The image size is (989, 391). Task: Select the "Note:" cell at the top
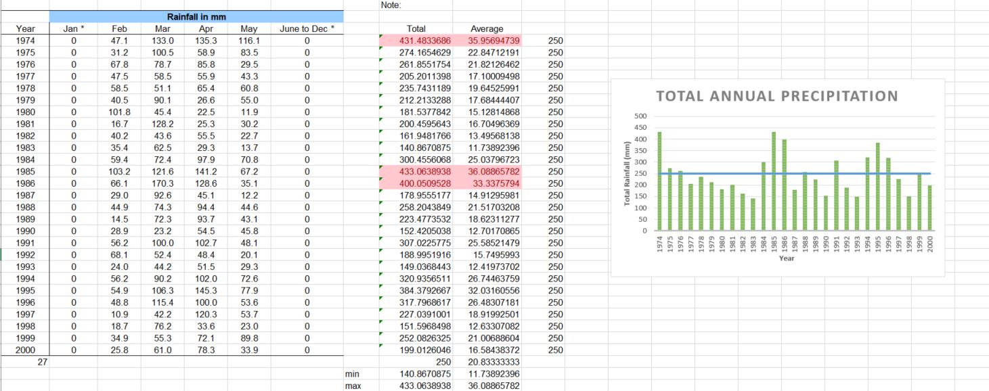pyautogui.click(x=391, y=5)
